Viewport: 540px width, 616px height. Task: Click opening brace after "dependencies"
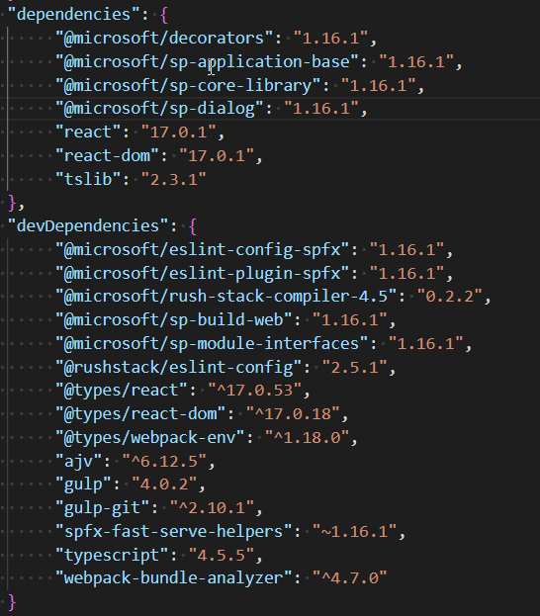coord(164,15)
